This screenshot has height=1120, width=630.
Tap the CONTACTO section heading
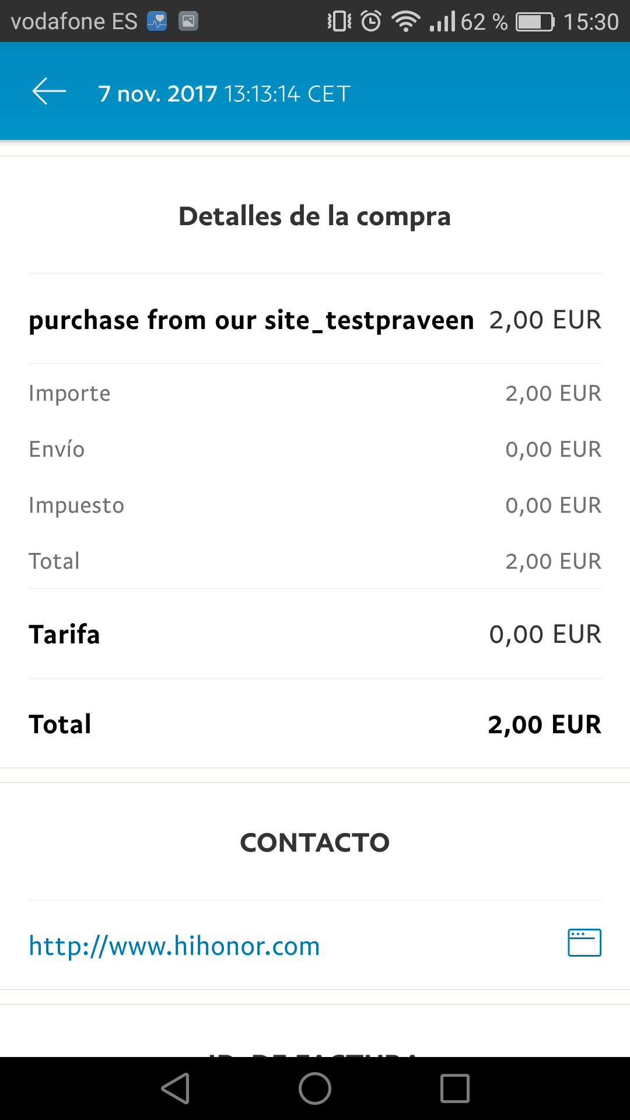(314, 842)
